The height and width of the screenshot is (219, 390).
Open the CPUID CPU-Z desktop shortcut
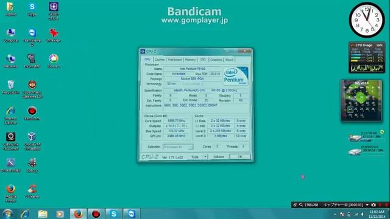[54, 11]
